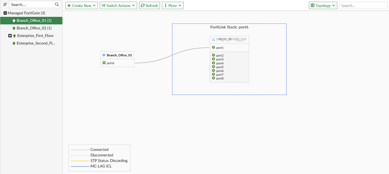Click the port6 interface icon on FortiGate node
The width and height of the screenshot is (389, 174).
(104, 63)
